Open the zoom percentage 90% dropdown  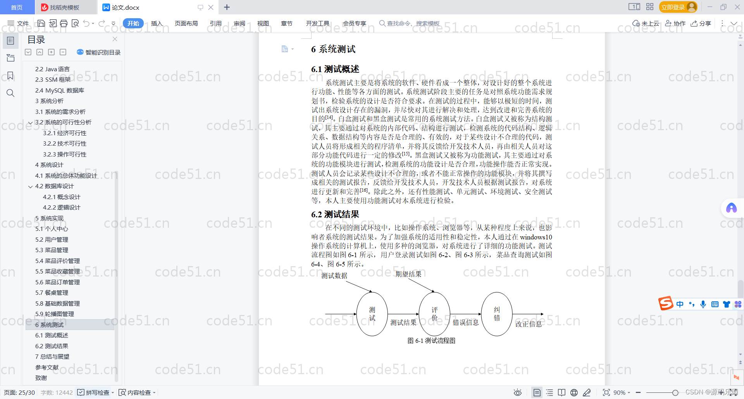[x=629, y=393]
